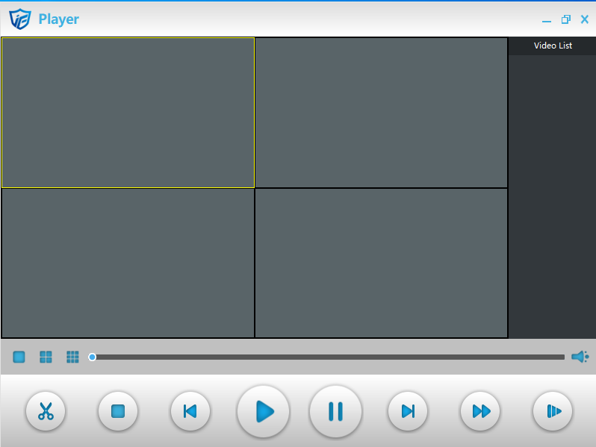The height and width of the screenshot is (447, 596).
Task: Start playback with the large play button
Action: (x=263, y=411)
